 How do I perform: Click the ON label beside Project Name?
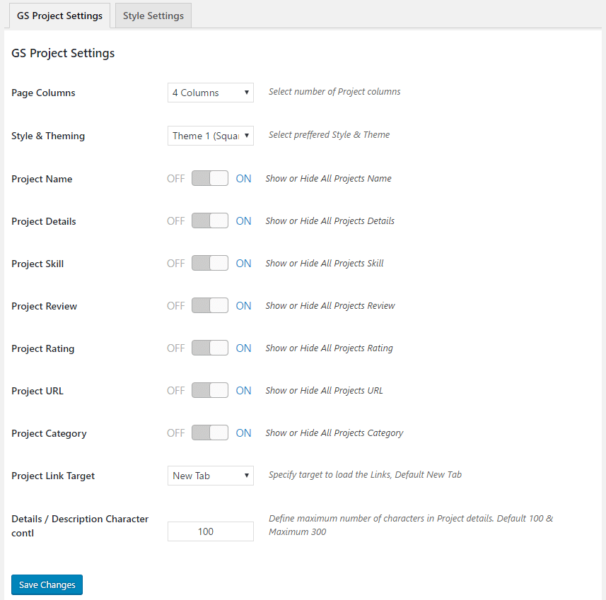pos(243,178)
